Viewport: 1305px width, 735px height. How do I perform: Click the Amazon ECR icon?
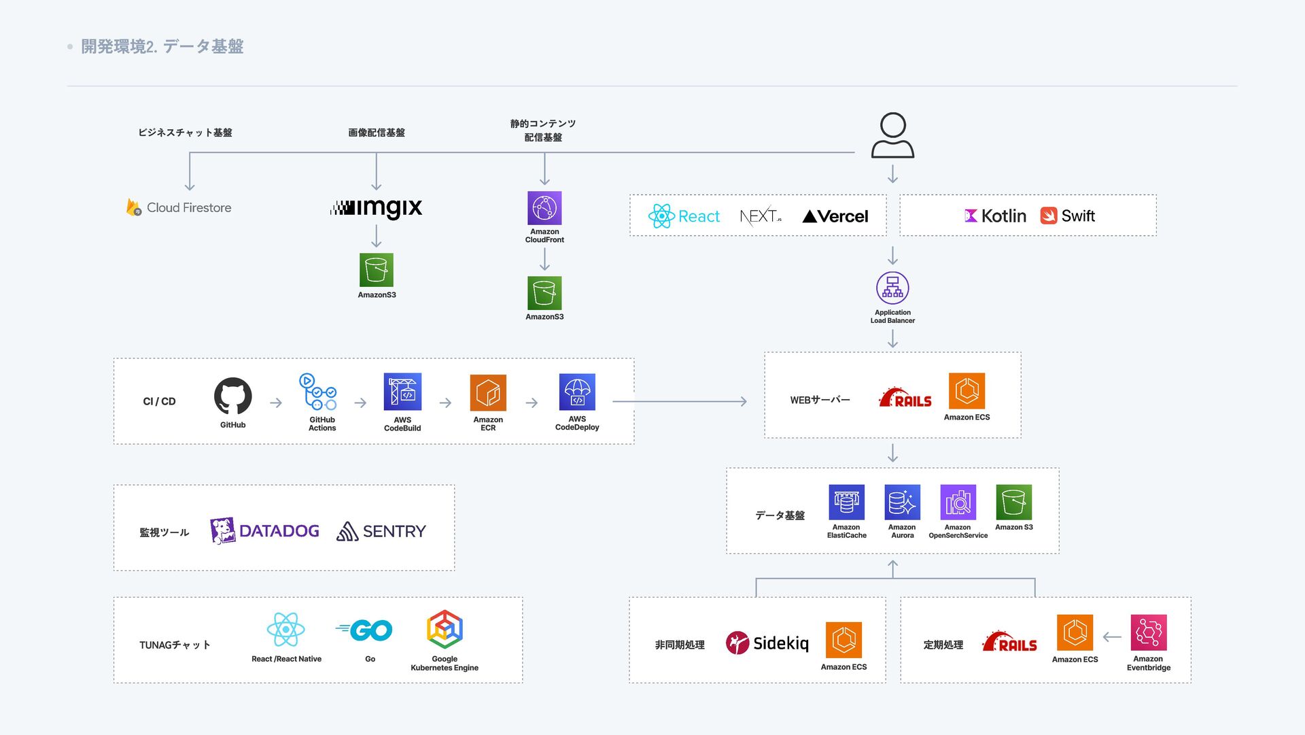[x=488, y=392]
